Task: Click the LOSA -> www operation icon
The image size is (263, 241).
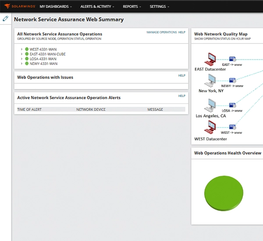Action: (232, 105)
